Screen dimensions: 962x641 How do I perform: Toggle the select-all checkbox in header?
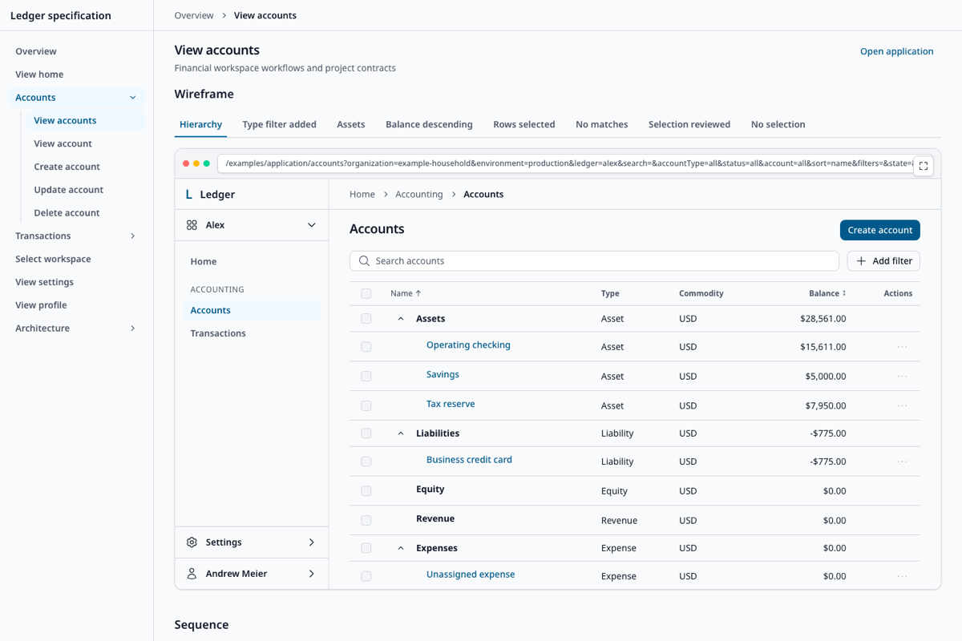(366, 294)
